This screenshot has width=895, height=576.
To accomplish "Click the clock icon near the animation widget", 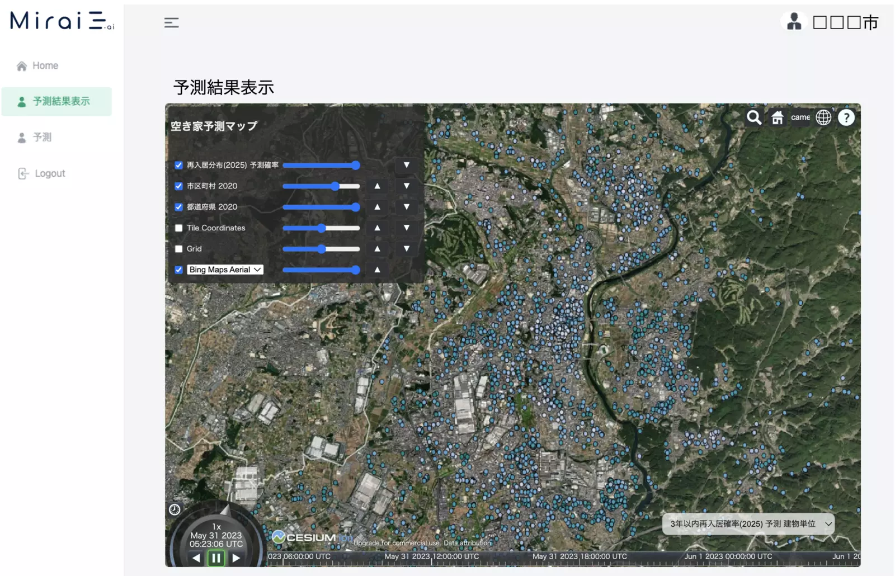I will (175, 509).
